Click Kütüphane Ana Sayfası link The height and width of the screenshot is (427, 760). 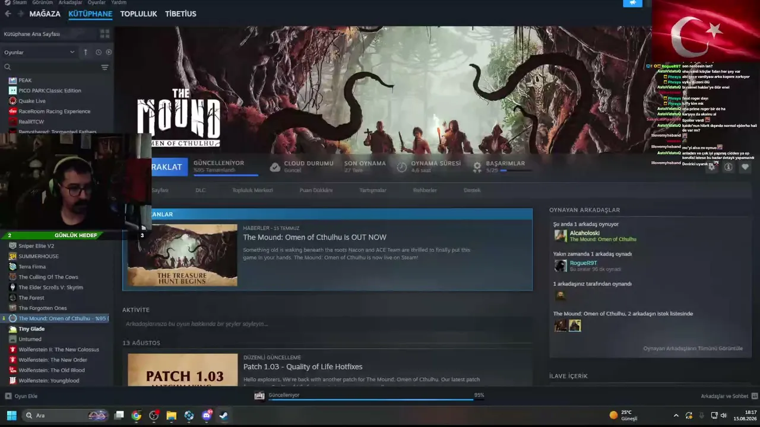(32, 34)
